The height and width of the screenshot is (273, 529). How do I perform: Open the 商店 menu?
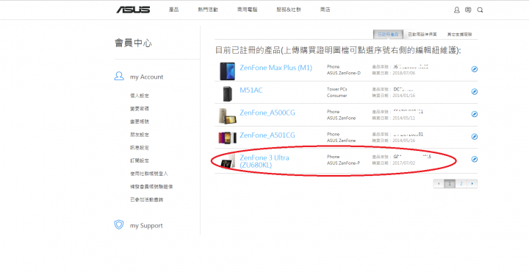(325, 10)
